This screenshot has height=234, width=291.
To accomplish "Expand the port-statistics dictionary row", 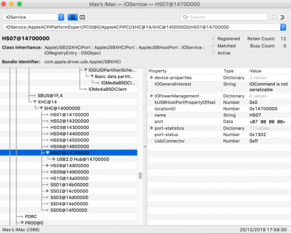I will [152, 128].
